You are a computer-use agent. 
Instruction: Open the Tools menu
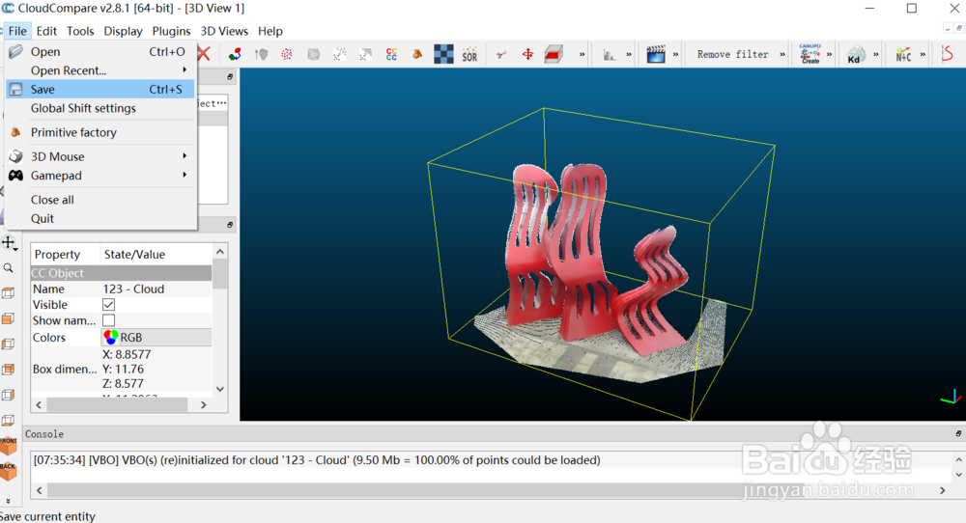(80, 31)
